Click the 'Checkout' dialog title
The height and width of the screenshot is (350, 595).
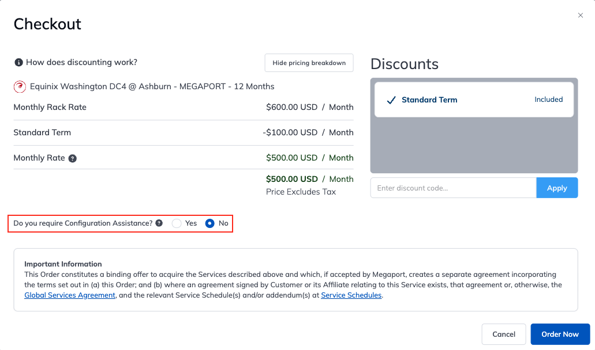point(47,24)
